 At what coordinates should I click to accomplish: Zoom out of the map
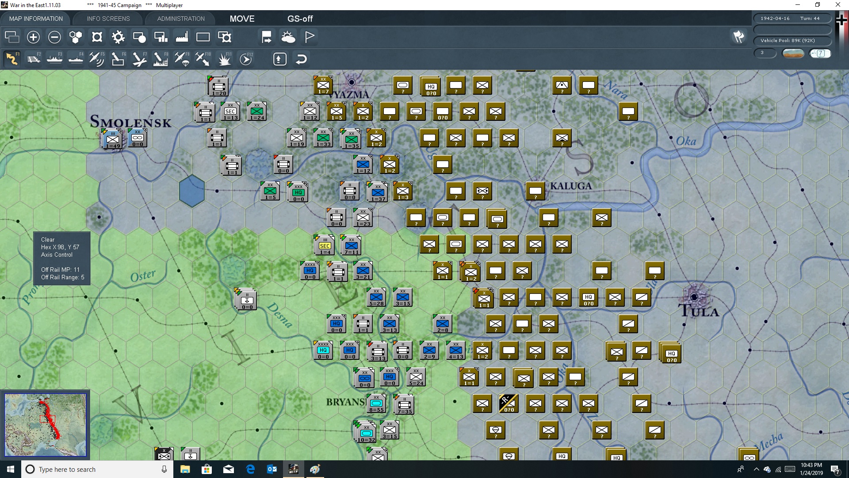click(x=54, y=37)
